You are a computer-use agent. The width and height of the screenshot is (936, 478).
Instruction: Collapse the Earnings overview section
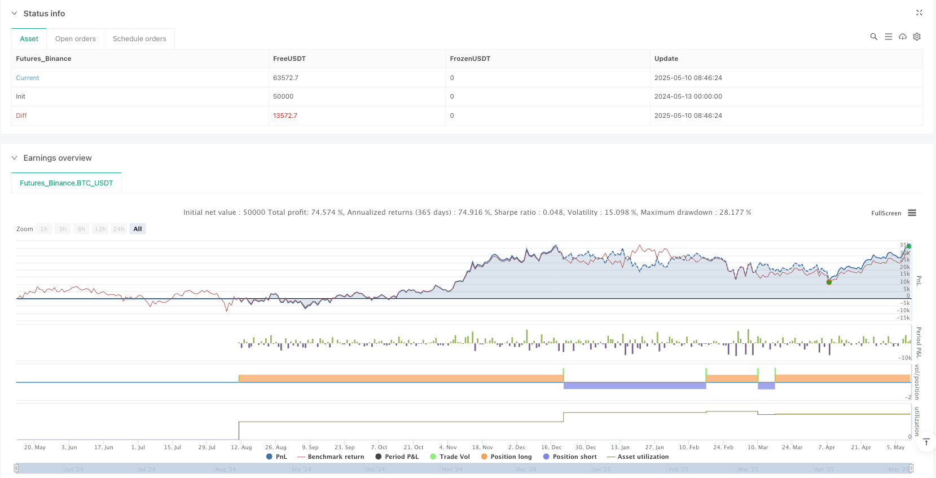[15, 158]
